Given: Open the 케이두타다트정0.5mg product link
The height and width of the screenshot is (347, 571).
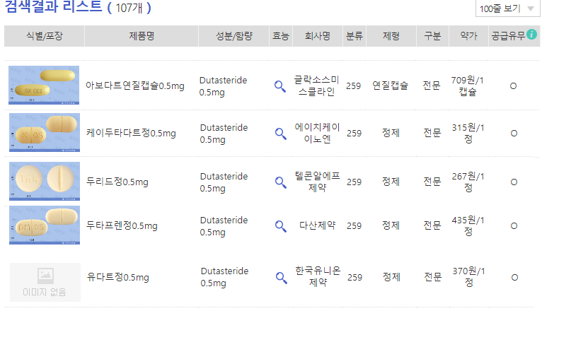Looking at the screenshot, I should pos(131,133).
